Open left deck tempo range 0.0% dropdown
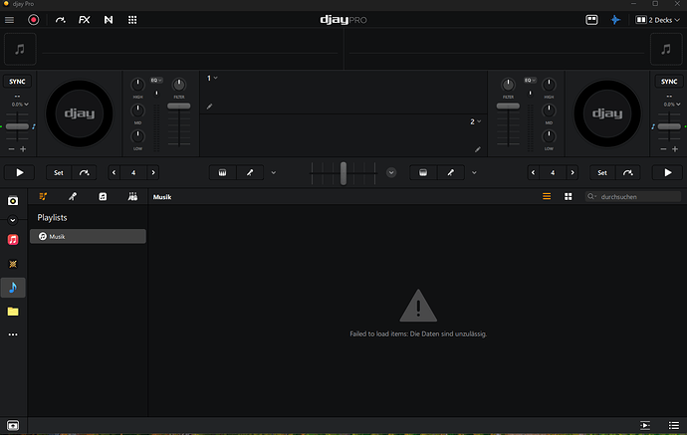Viewport: 687px width, 435px height. tap(20, 105)
